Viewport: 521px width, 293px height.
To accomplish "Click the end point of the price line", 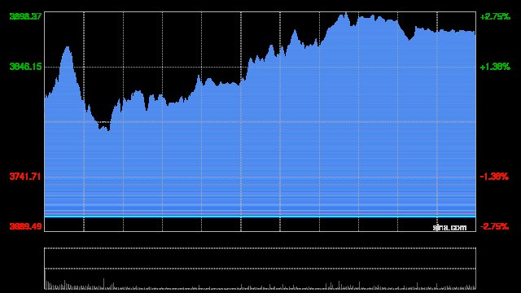I will [x=475, y=33].
